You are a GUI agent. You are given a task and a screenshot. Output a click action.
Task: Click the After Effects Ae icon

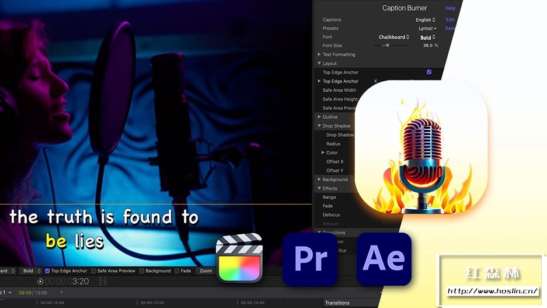point(384,259)
